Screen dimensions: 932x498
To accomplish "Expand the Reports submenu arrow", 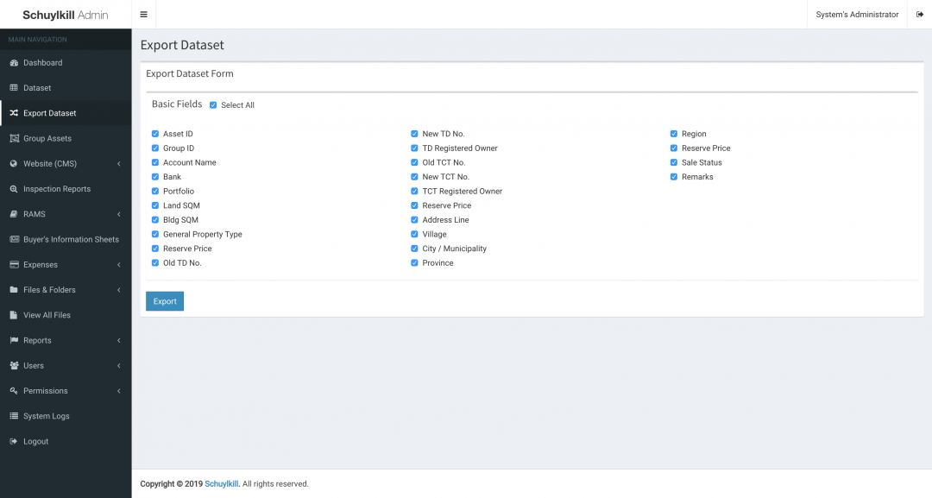I will tap(119, 341).
